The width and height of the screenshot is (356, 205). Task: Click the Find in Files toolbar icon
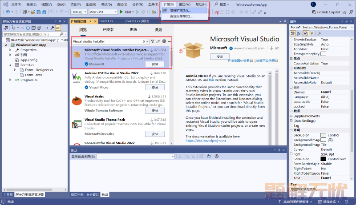(x=154, y=12)
